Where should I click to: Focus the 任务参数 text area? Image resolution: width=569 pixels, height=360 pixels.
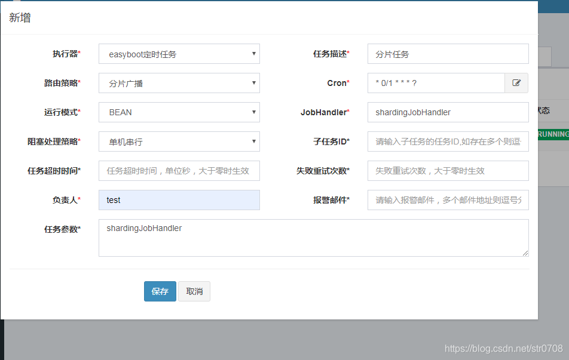tap(314, 238)
